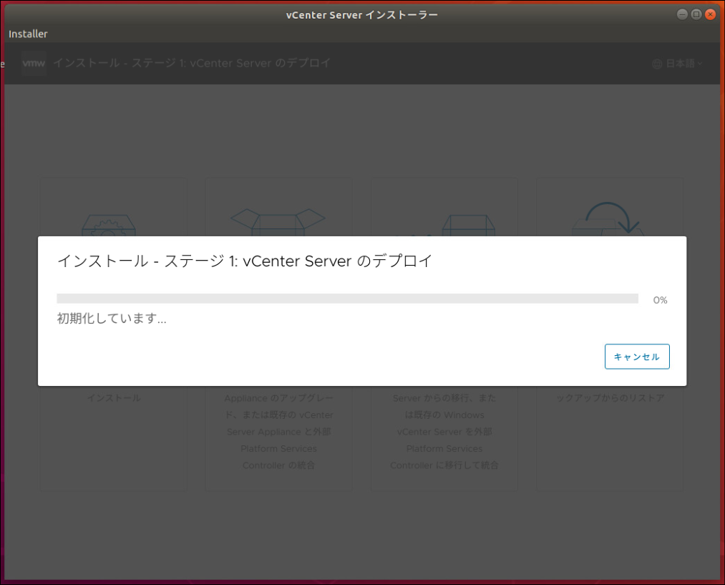Image resolution: width=725 pixels, height=585 pixels.
Task: Click the window title vCenter Server インストーラー
Action: coord(362,15)
